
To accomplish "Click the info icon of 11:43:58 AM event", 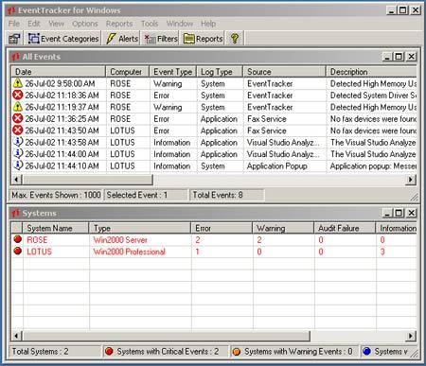I will 18,142.
